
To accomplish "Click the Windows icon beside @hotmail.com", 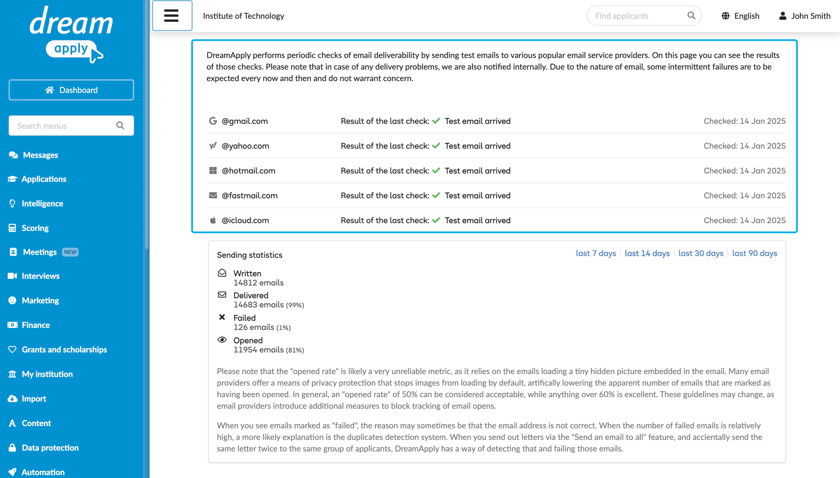I will pos(213,170).
